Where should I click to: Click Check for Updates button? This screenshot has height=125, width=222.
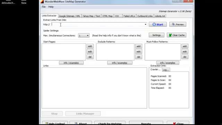pyautogui.click(x=110, y=123)
